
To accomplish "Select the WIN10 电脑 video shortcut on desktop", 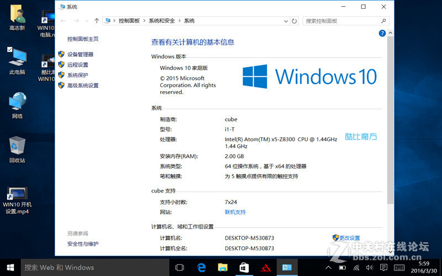I will click(x=46, y=24).
